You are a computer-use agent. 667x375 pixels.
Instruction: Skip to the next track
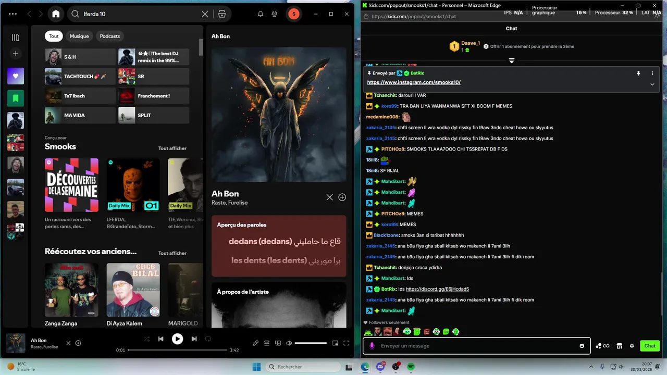194,339
